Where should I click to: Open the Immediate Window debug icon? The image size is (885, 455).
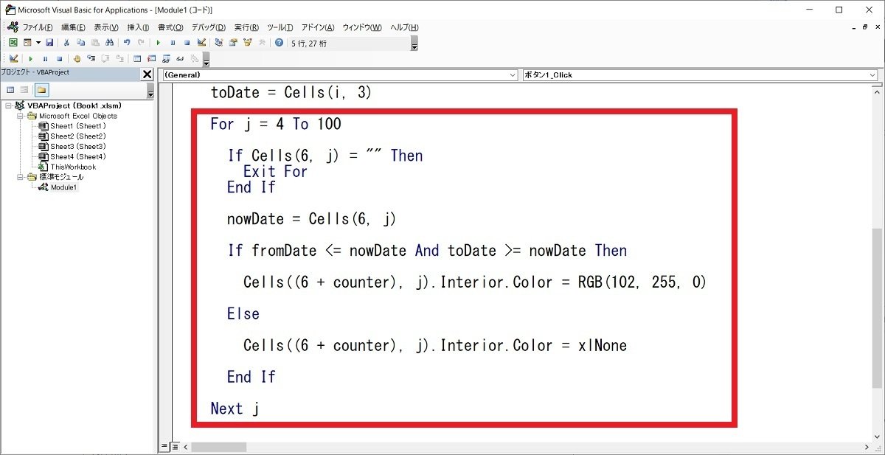point(151,59)
